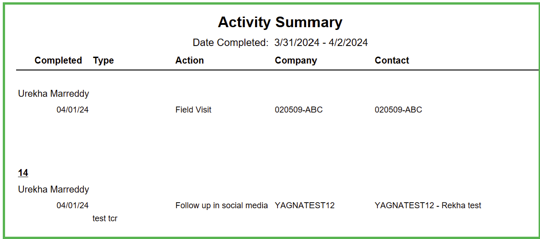
Task: Open the underlined 14 group link
Action: 23,173
